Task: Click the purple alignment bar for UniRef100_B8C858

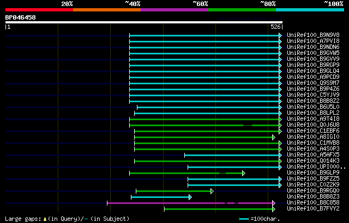Action: (190, 203)
